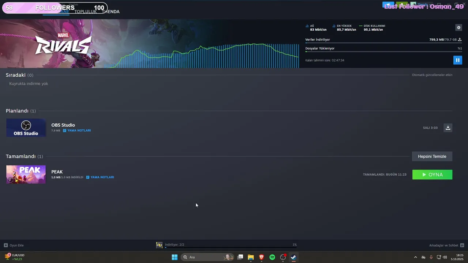The width and height of the screenshot is (468, 263).
Task: Click the SALI 3:03 schedule text
Action: click(430, 128)
